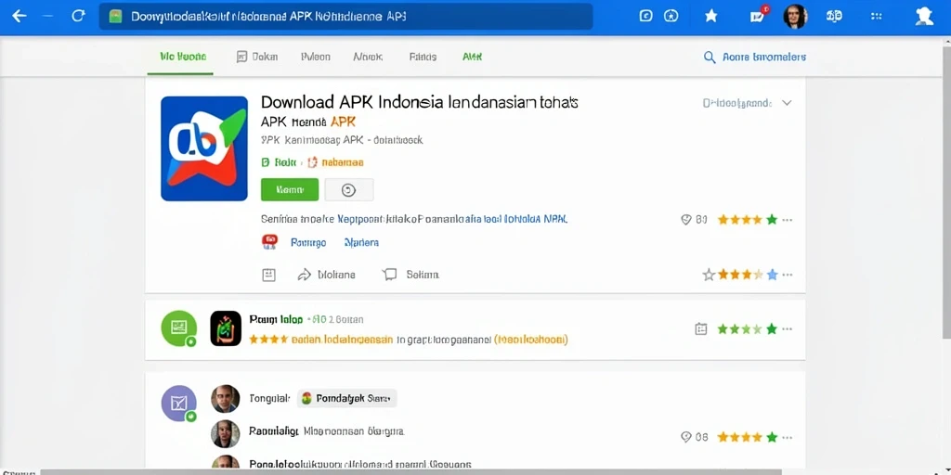This screenshot has width=951, height=475.
Task: Open the more dots in description row
Action: [788, 219]
